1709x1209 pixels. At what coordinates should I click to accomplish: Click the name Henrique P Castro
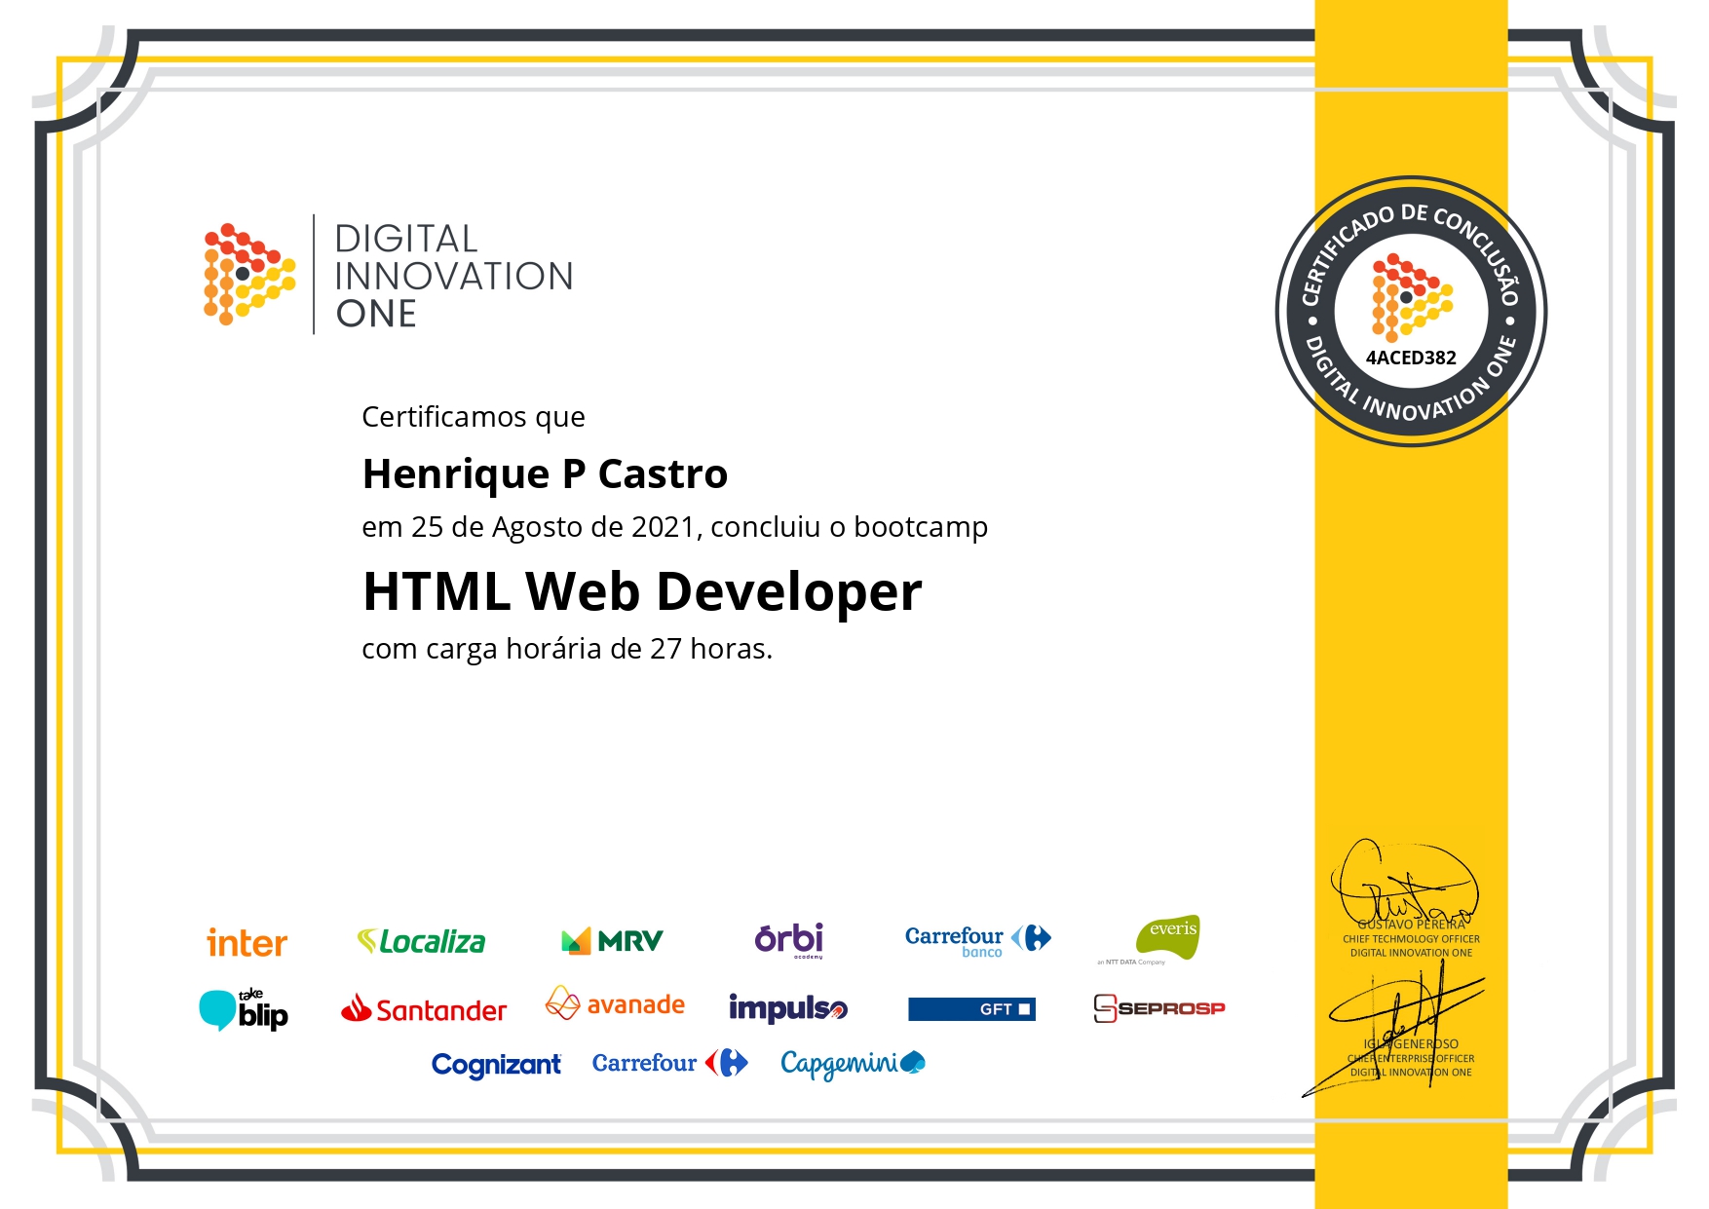pyautogui.click(x=545, y=473)
